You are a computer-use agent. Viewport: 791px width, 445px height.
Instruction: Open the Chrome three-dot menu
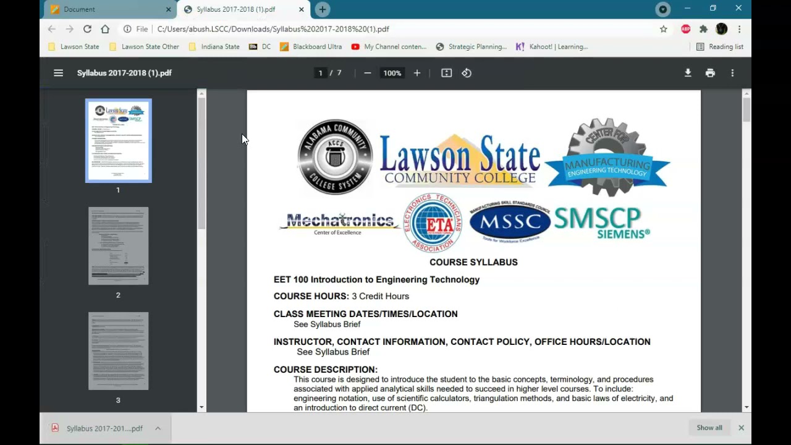pyautogui.click(x=739, y=29)
